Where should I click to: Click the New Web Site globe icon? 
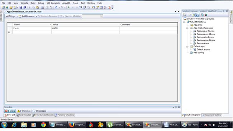pyautogui.click(x=7, y=7)
